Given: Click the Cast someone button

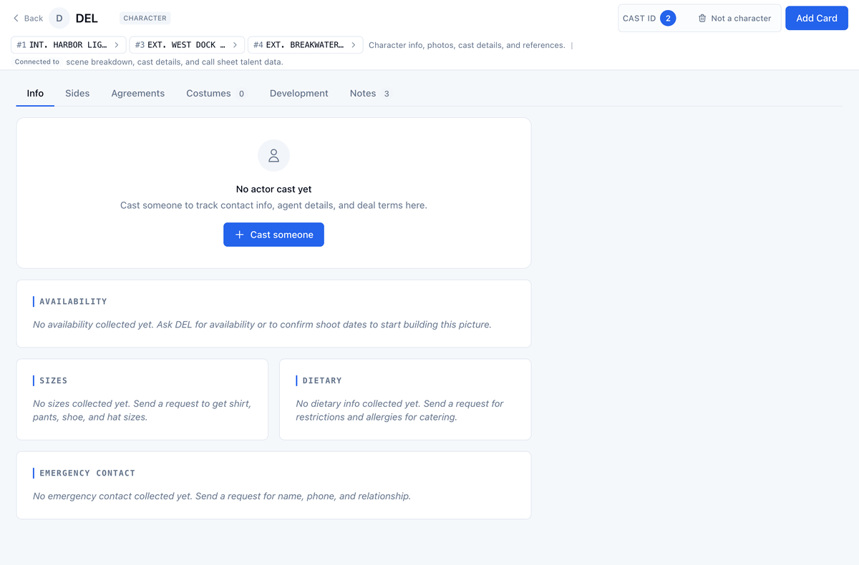Looking at the screenshot, I should 273,235.
